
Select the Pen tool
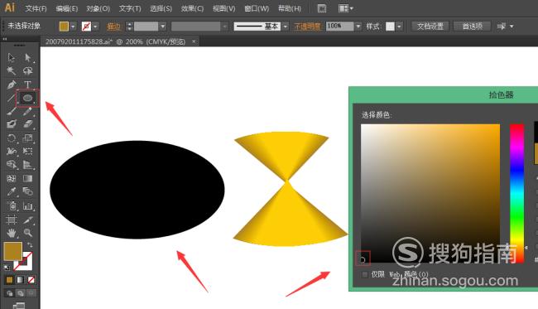(12, 84)
